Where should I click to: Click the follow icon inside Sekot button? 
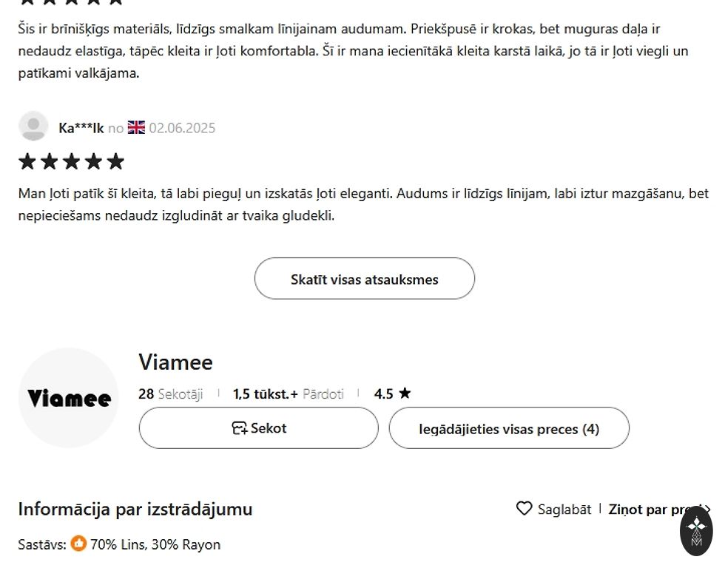(x=240, y=428)
